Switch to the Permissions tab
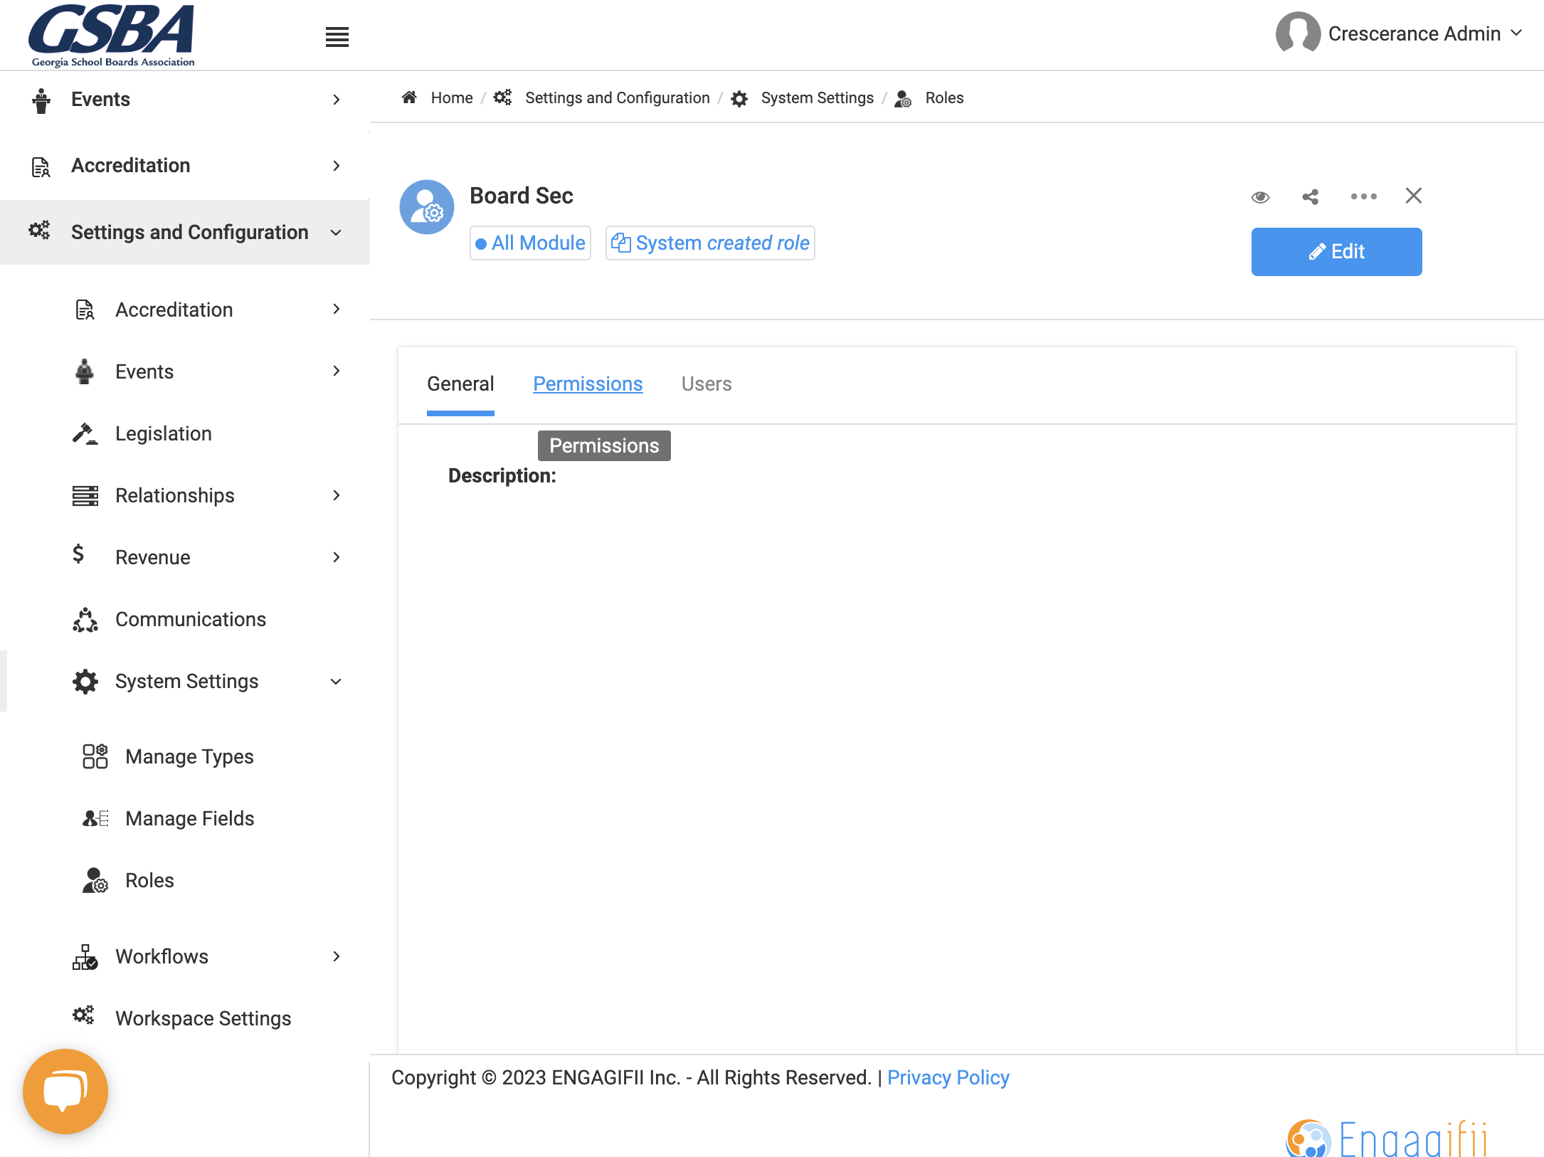This screenshot has width=1544, height=1157. (588, 384)
